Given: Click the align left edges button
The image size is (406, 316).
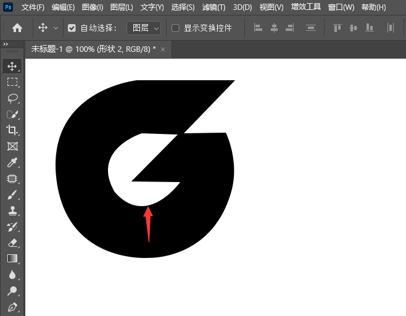Looking at the screenshot, I should coord(258,28).
